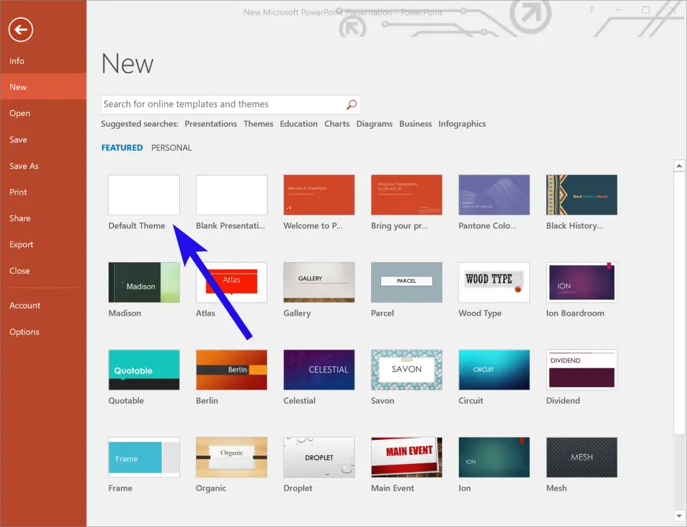Click the Infographics suggested search link

462,123
